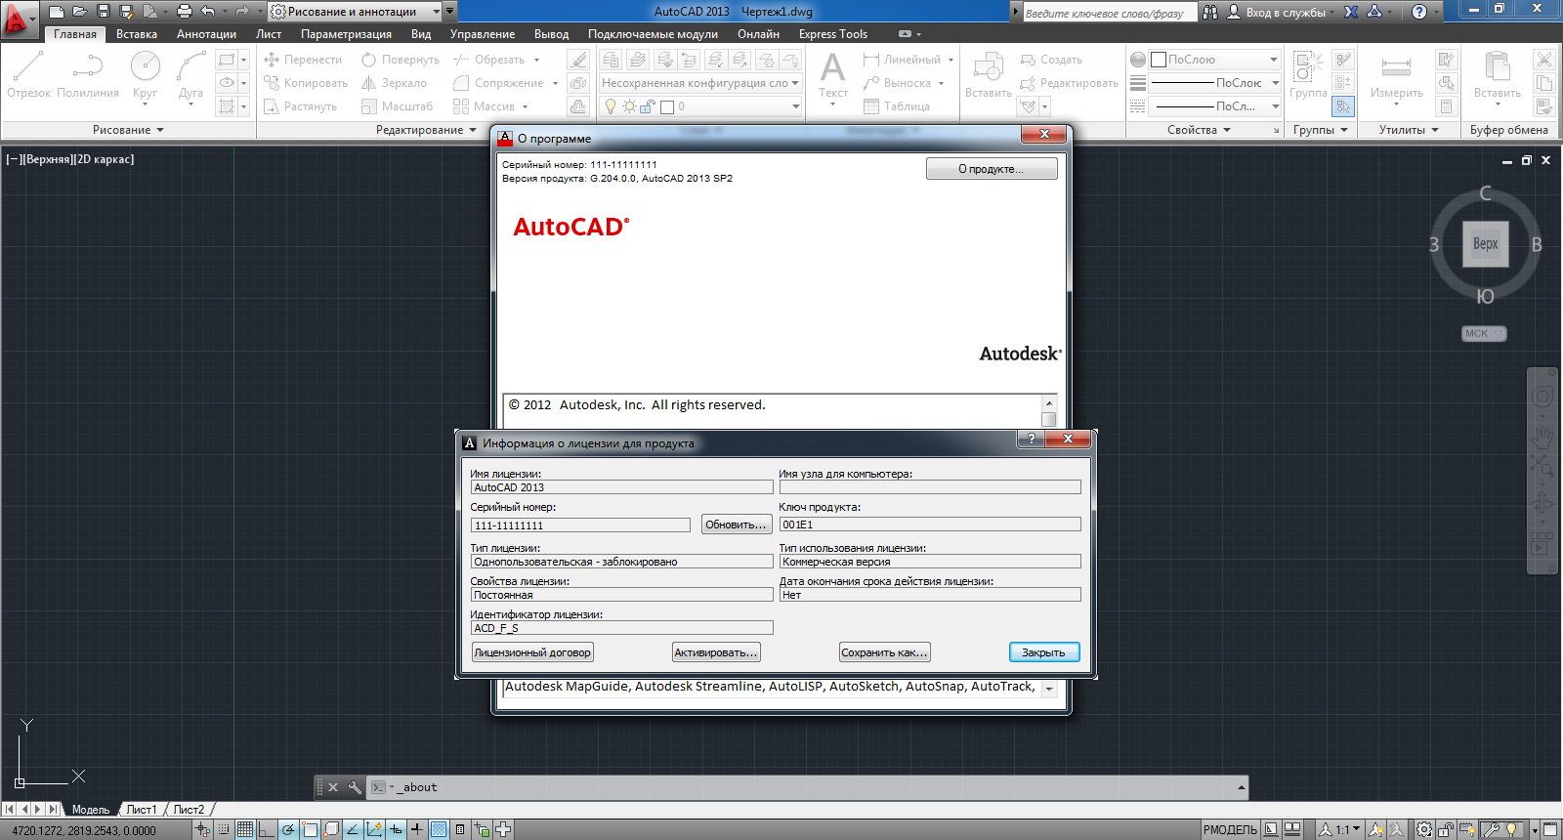Switch to the Лист1 layout tab
Image resolution: width=1563 pixels, height=840 pixels.
(141, 810)
